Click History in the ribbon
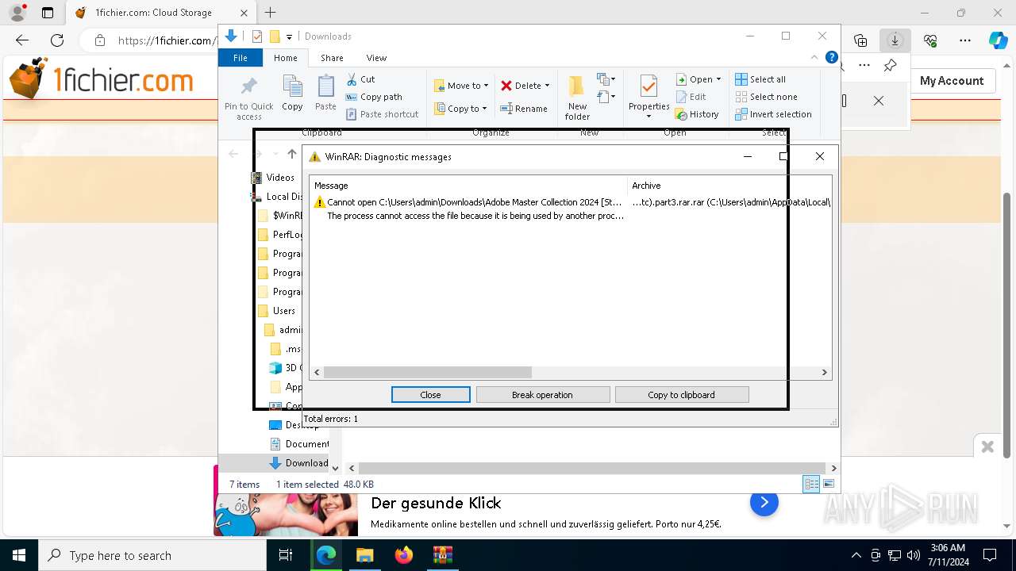1016x571 pixels. [x=697, y=114]
